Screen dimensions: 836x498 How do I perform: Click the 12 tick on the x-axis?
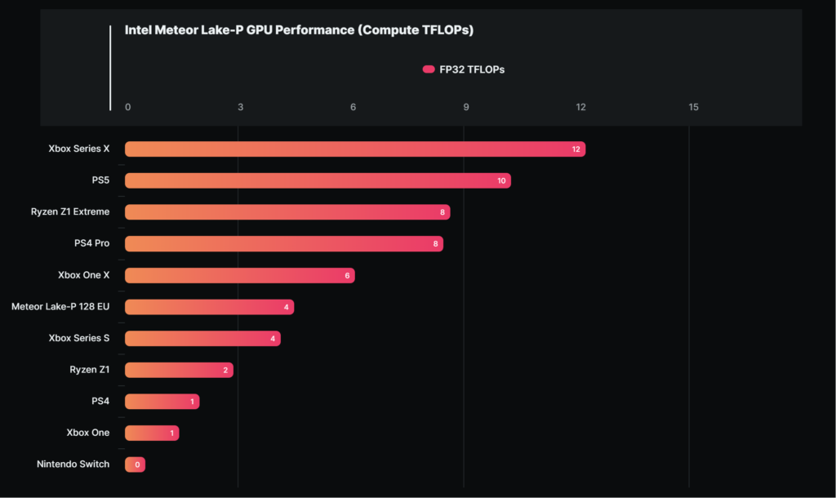click(580, 107)
